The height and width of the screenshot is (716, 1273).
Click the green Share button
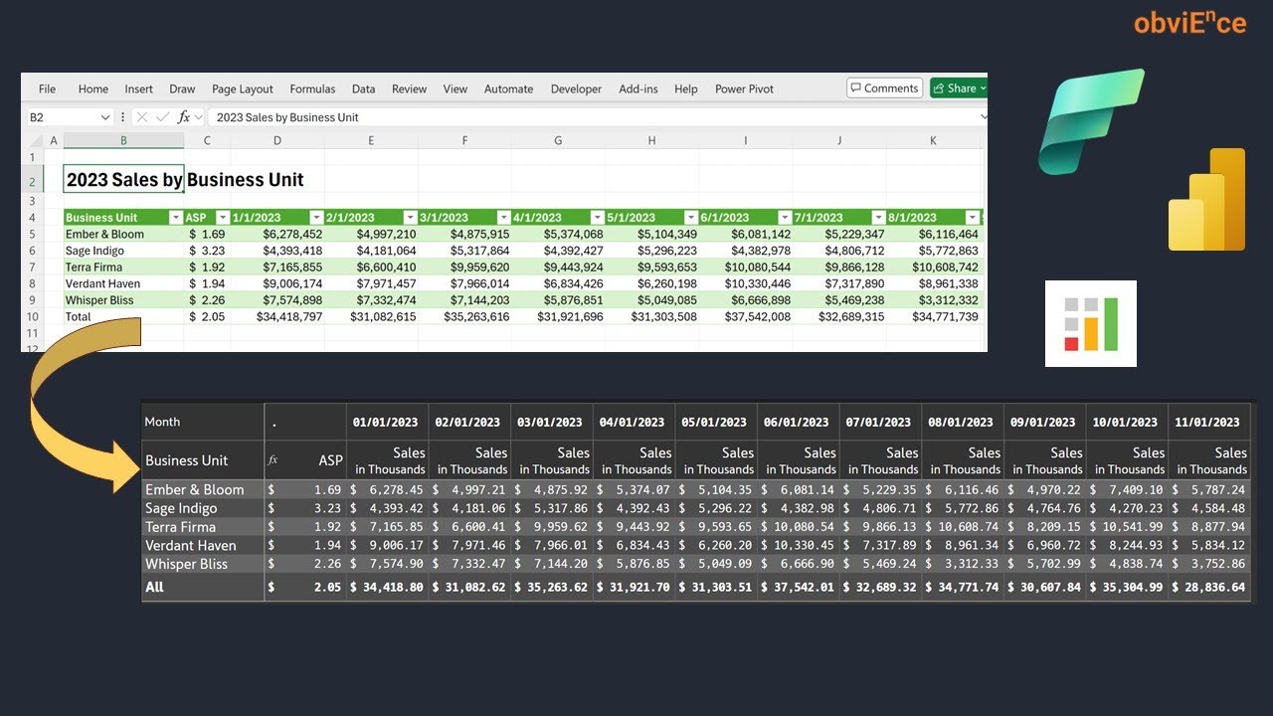[959, 89]
